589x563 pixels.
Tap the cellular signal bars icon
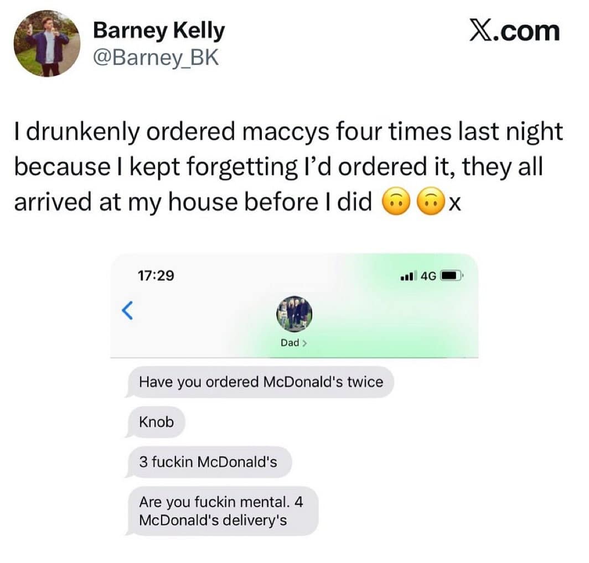408,276
